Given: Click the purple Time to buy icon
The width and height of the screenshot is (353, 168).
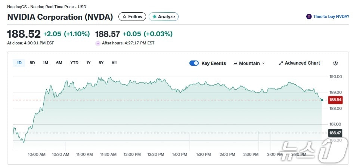Looking at the screenshot, I should [309, 16].
